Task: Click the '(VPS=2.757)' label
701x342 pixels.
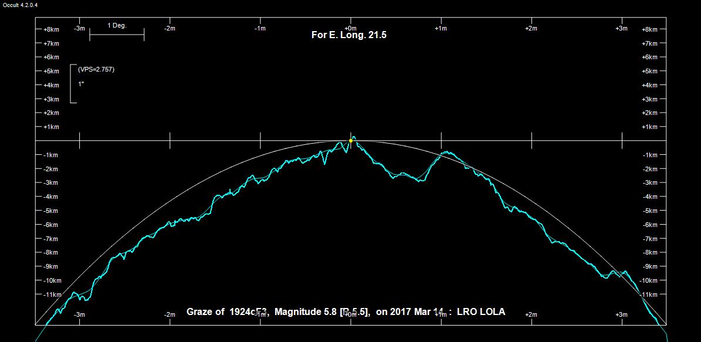Action: (x=96, y=69)
